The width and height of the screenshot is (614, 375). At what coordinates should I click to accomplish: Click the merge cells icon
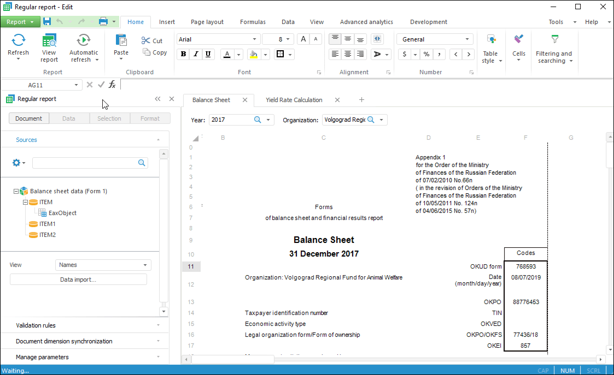(x=377, y=39)
